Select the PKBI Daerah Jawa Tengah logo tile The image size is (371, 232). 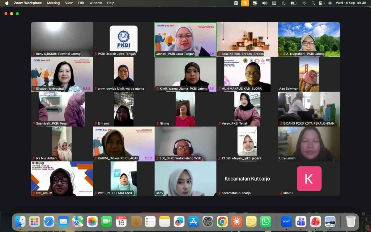click(x=124, y=39)
